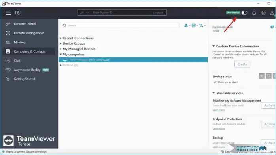
Task: Open the group options dropdown
Action: click(202, 26)
